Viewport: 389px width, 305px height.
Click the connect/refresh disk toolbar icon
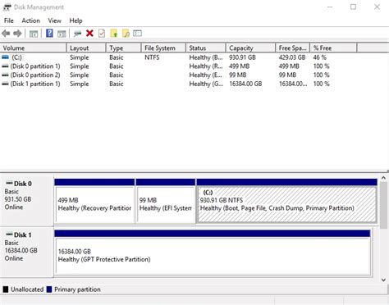[x=77, y=34]
